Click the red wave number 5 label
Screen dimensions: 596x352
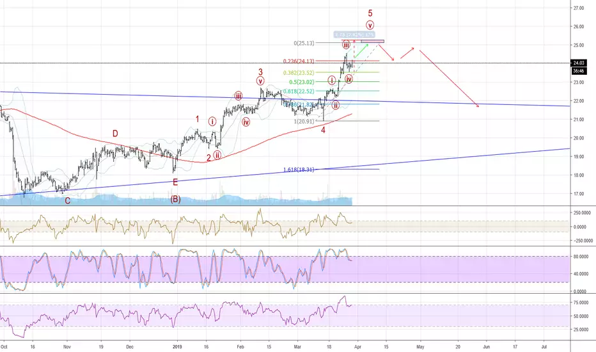(370, 13)
